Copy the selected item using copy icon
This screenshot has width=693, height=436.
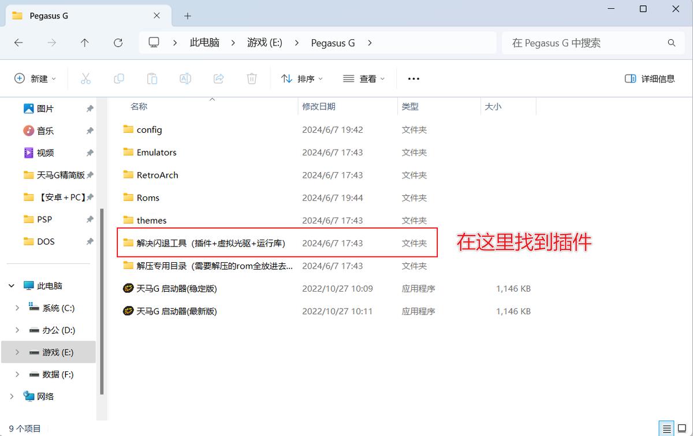click(119, 79)
